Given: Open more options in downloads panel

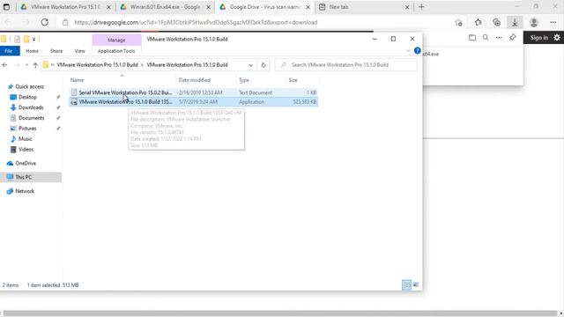Looking at the screenshot, I should pyautogui.click(x=499, y=37).
